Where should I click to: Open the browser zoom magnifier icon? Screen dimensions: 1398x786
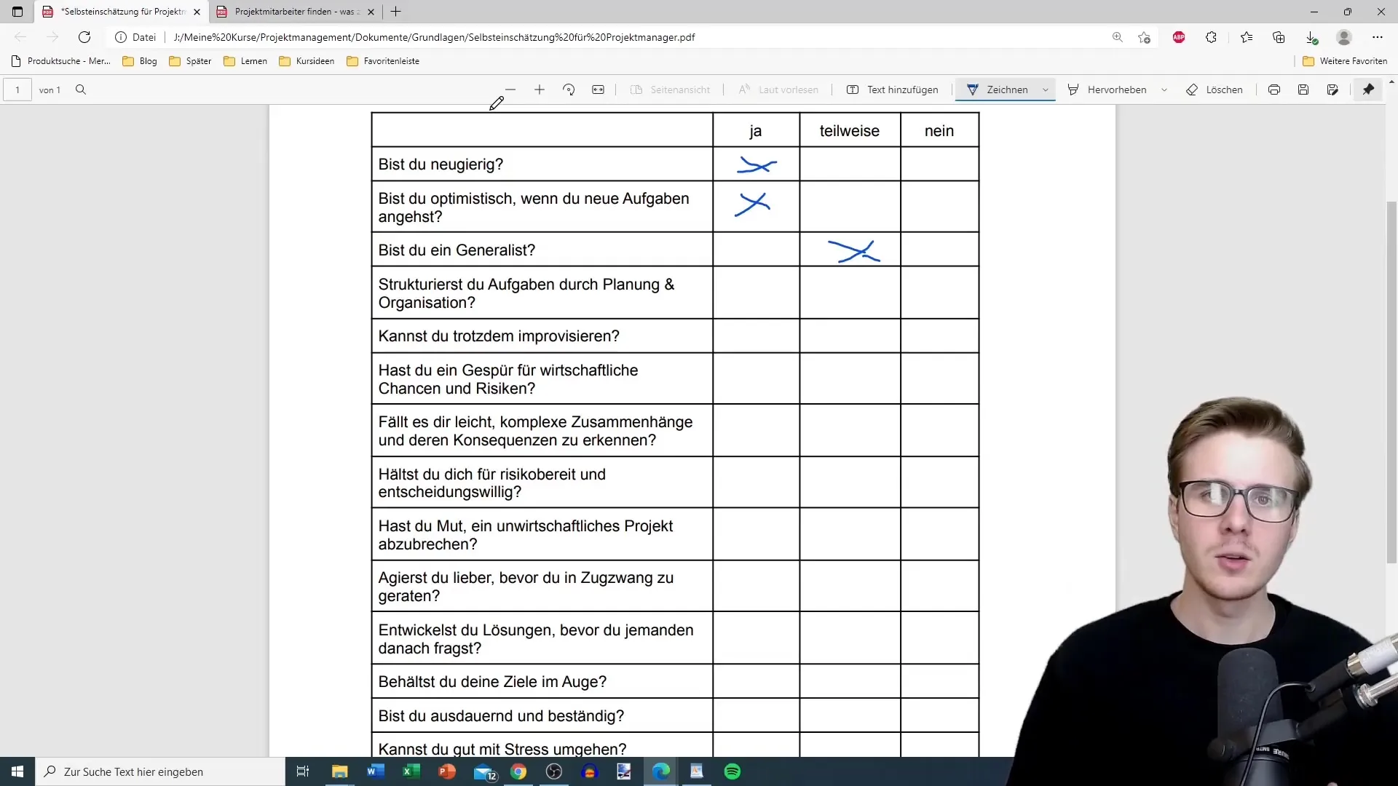(x=1117, y=37)
